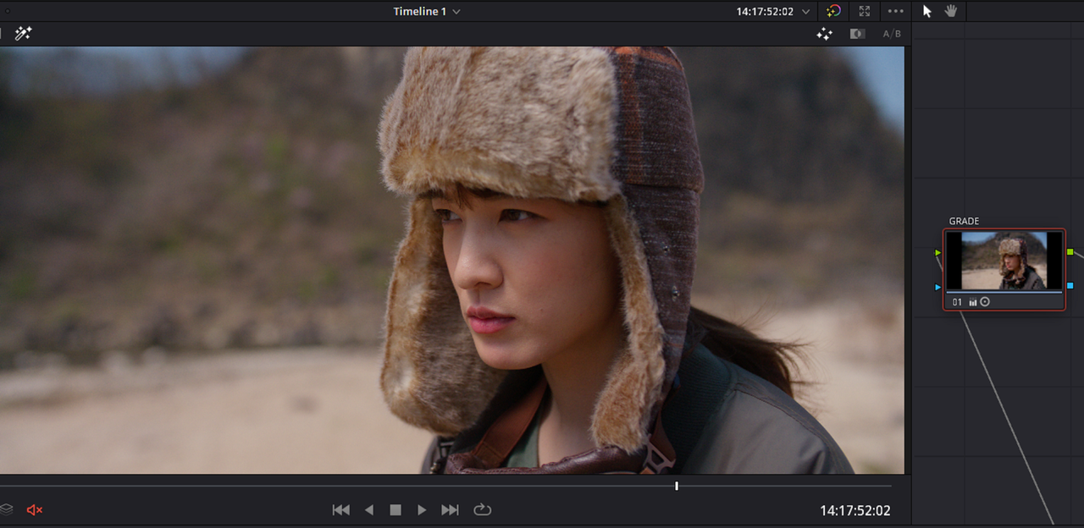Select the arrow pointer tool
The image size is (1084, 528).
point(926,11)
